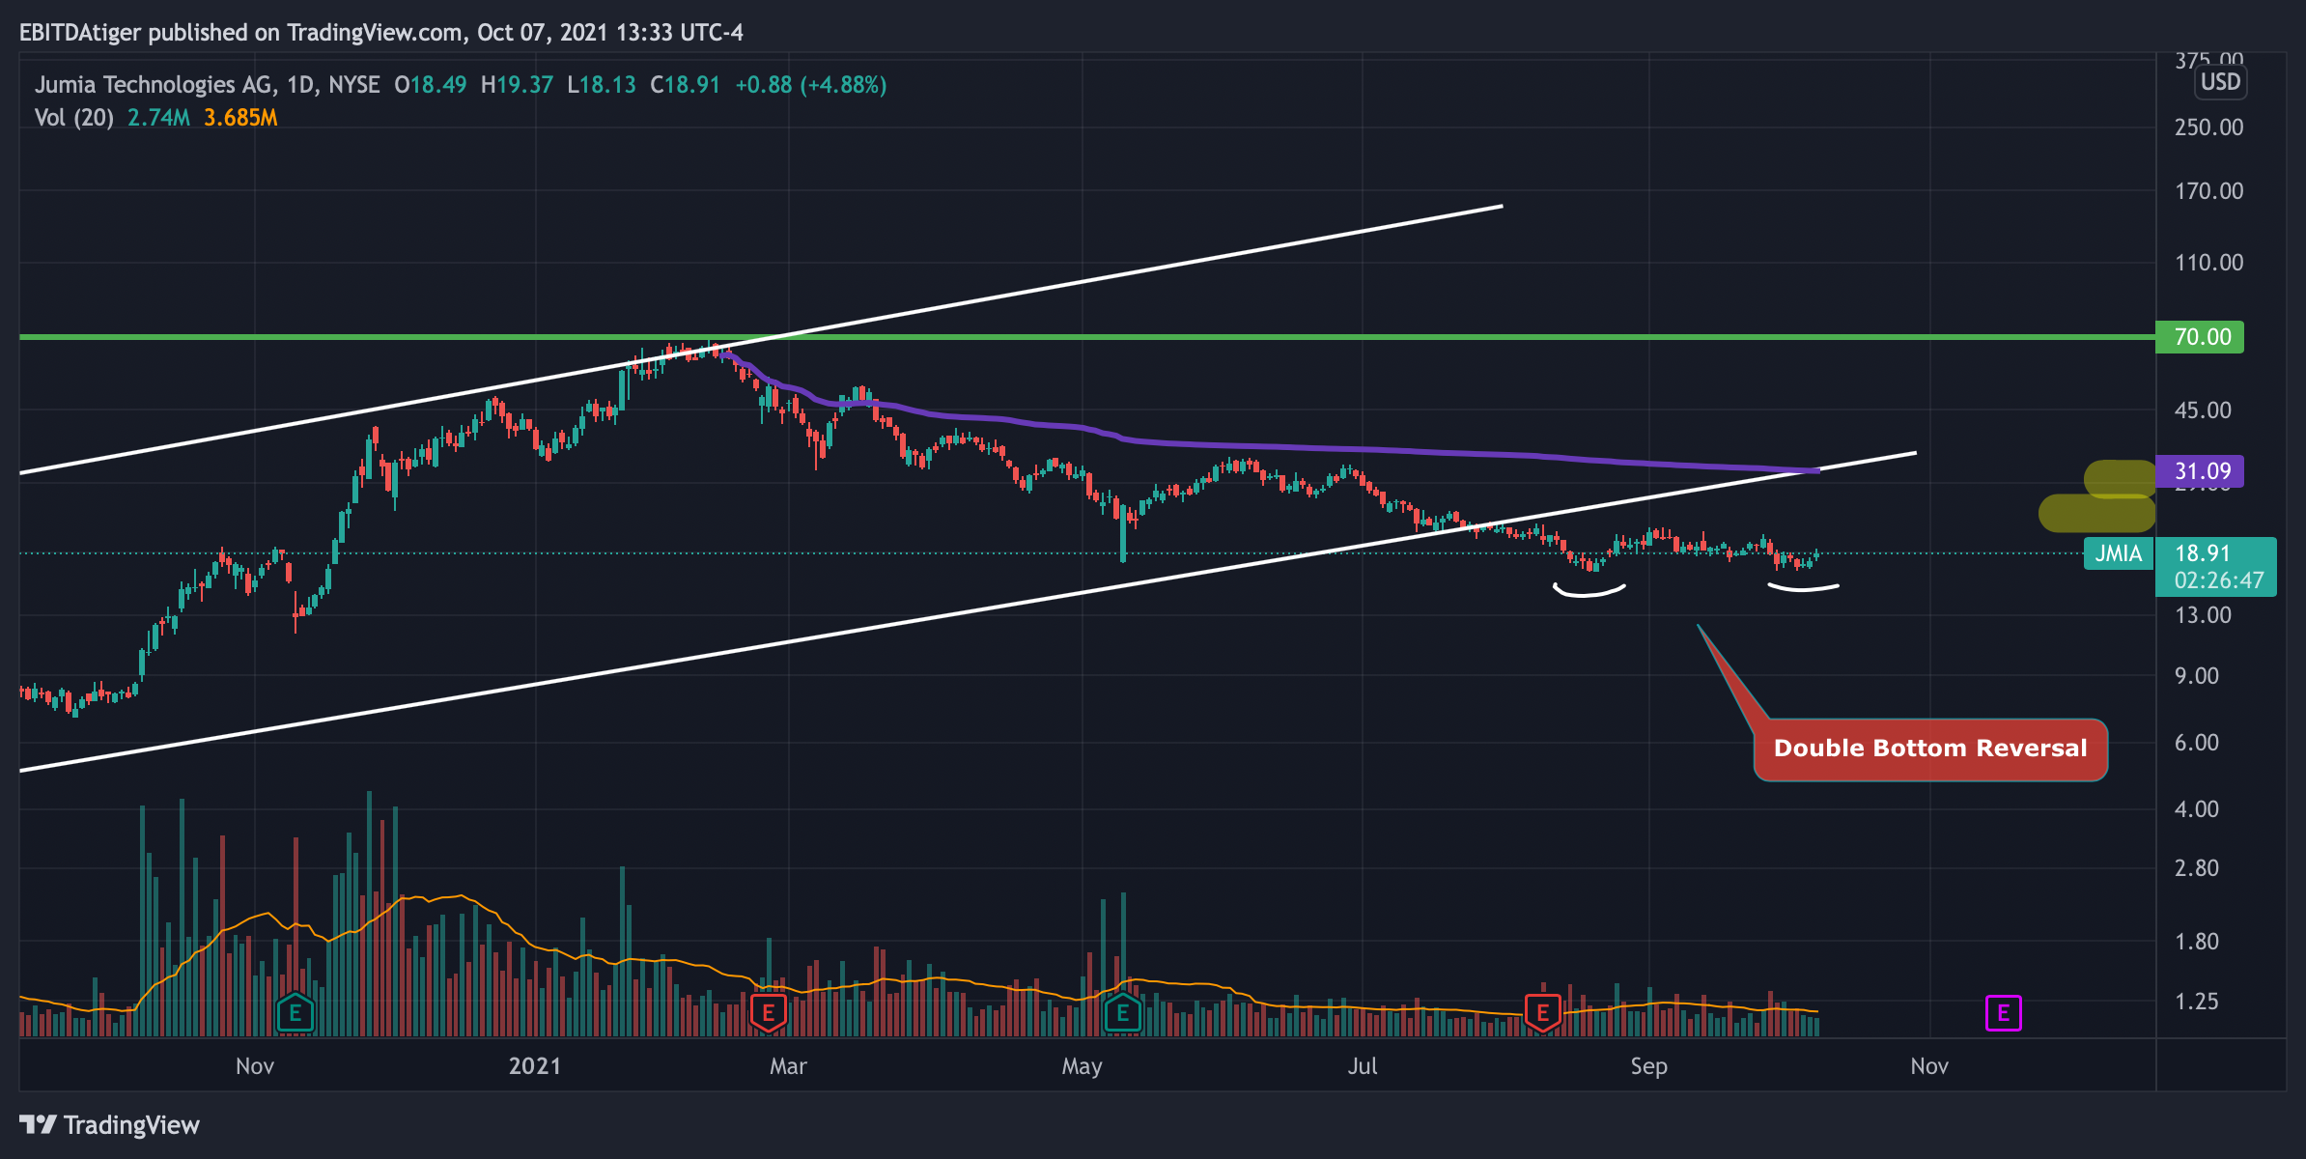Viewport: 2306px width, 1159px height.
Task: Click the 2021 label on time axis
Action: 535,1066
